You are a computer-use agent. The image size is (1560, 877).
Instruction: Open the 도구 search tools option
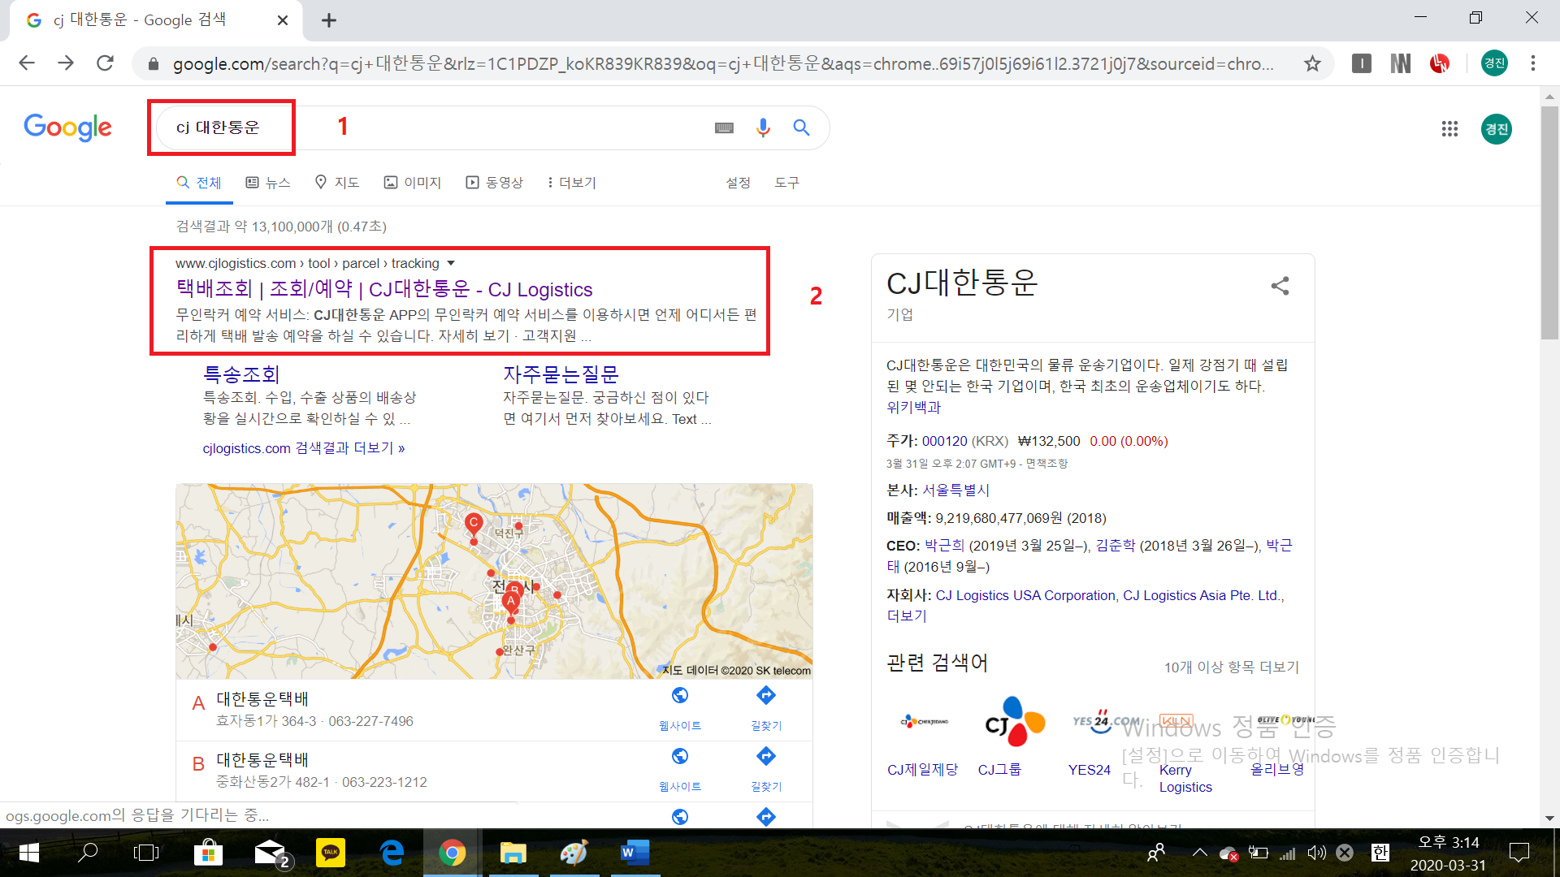[x=786, y=183]
